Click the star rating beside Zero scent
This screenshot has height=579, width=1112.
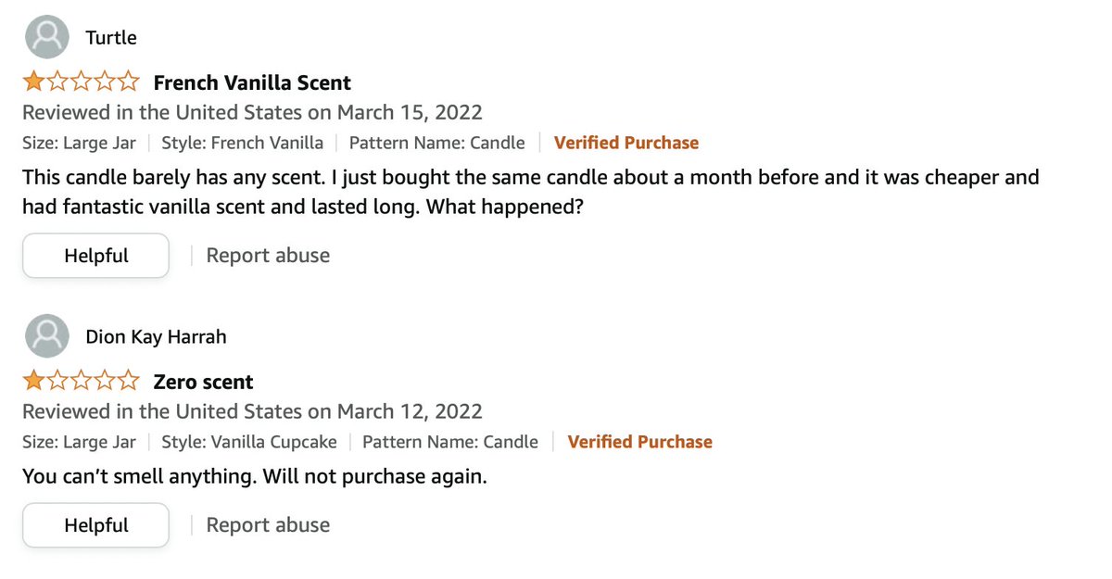[81, 382]
